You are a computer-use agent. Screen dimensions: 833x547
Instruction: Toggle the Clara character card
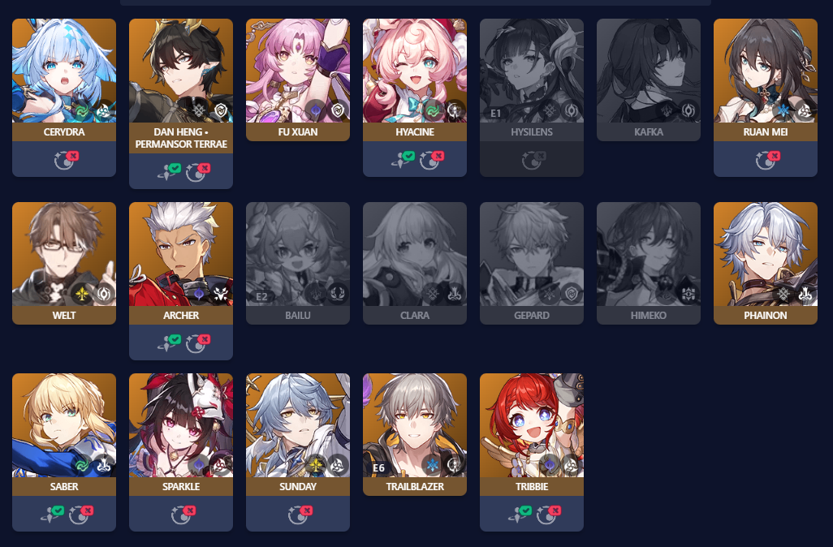tap(415, 263)
